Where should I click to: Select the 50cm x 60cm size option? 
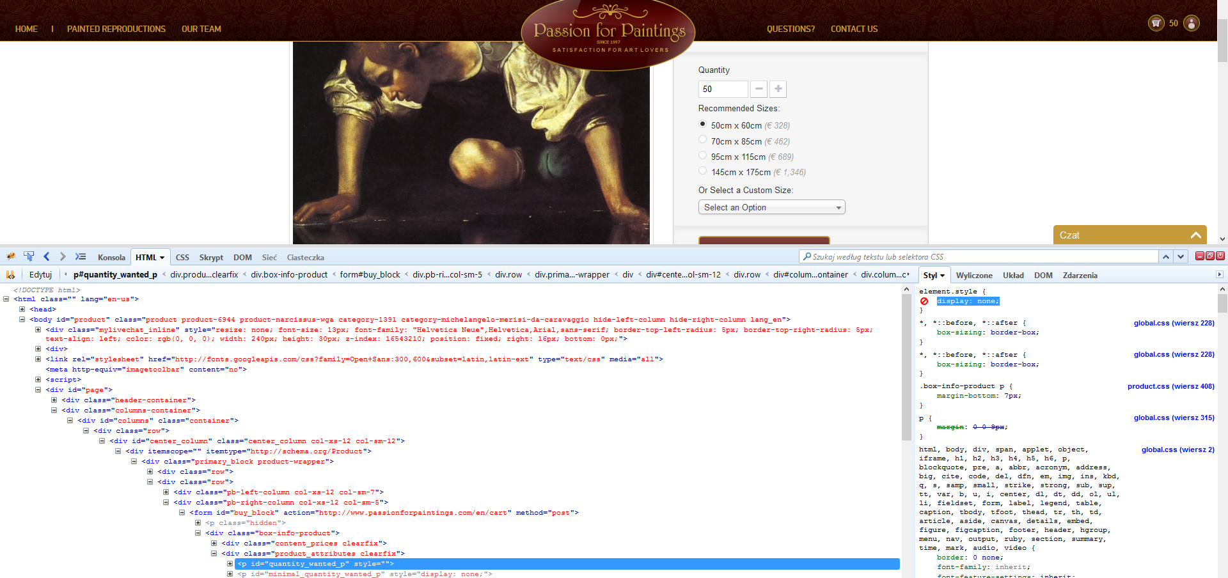(x=703, y=124)
